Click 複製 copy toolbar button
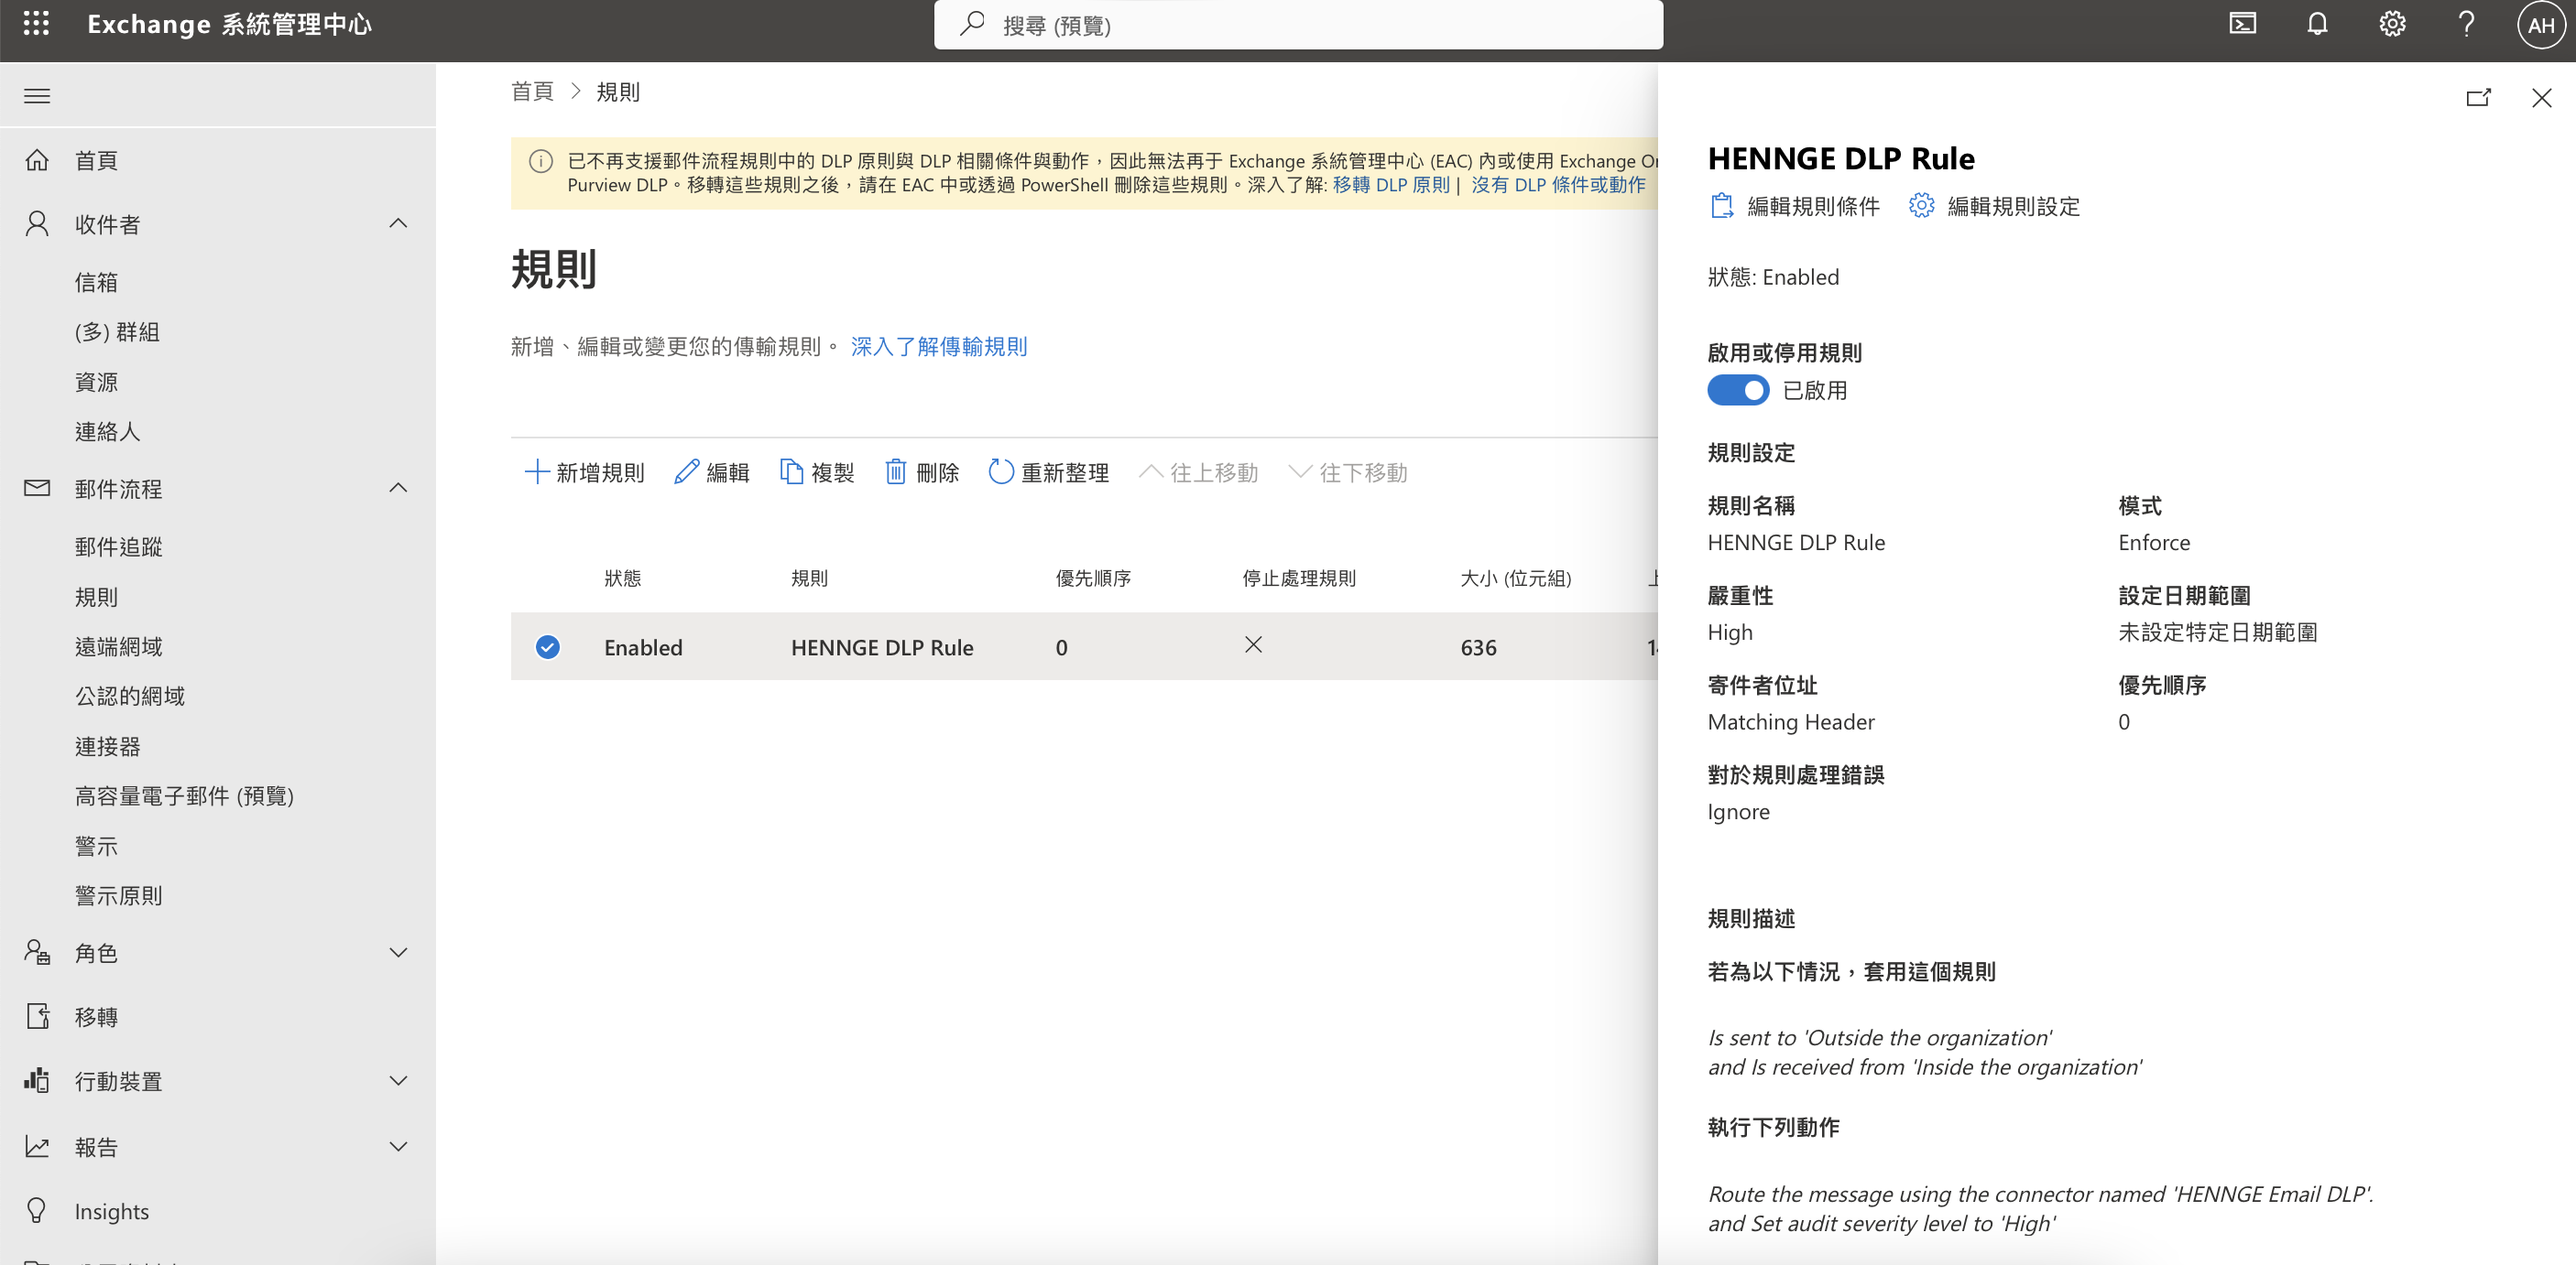This screenshot has height=1265, width=2576. tap(817, 472)
